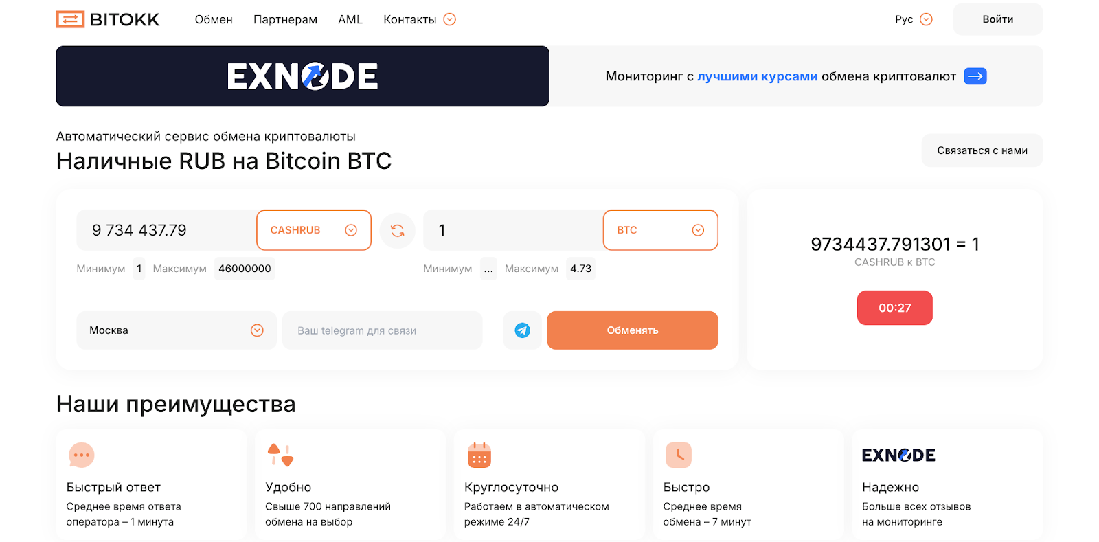Viewport: 1099px width, 542px height.
Task: Select the Telegram contact icon
Action: [x=522, y=330]
